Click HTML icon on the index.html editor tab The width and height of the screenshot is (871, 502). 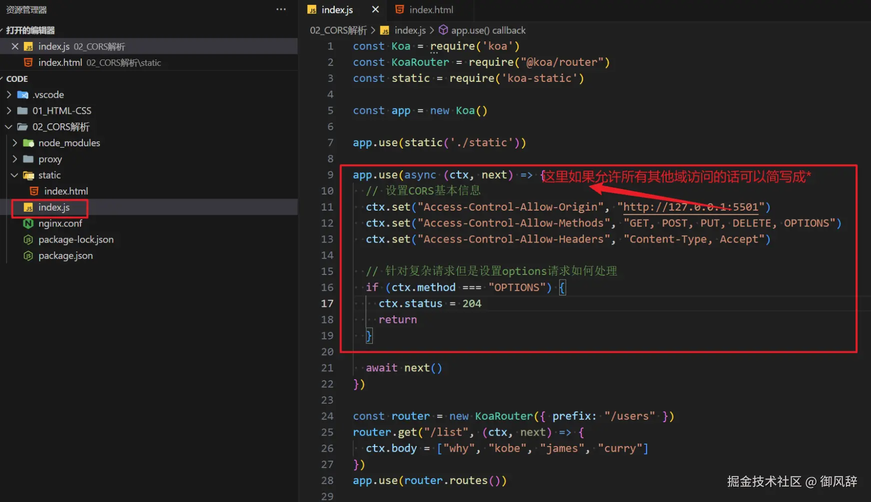(399, 9)
